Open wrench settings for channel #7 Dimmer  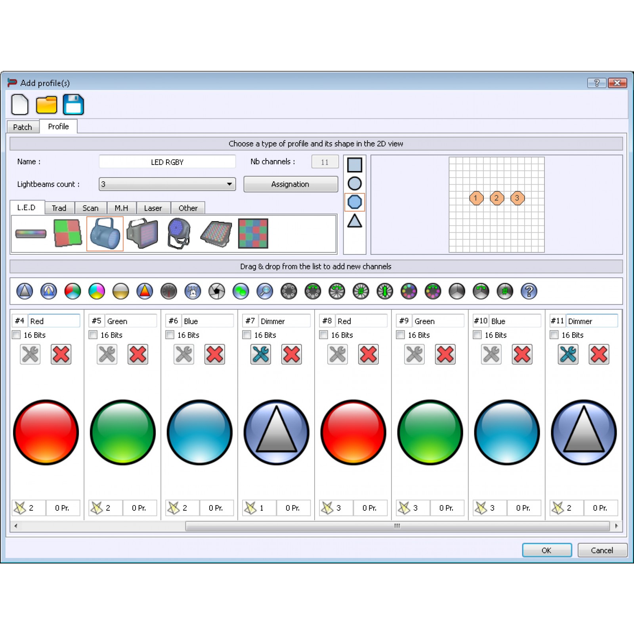point(261,354)
